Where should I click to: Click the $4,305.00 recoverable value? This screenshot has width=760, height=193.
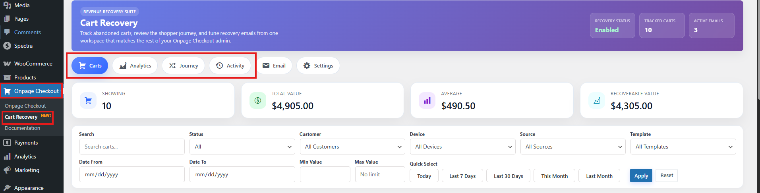tap(631, 106)
